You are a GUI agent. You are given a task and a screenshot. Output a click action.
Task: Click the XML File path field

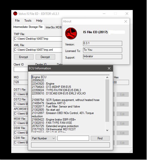pyautogui.click(x=38, y=50)
